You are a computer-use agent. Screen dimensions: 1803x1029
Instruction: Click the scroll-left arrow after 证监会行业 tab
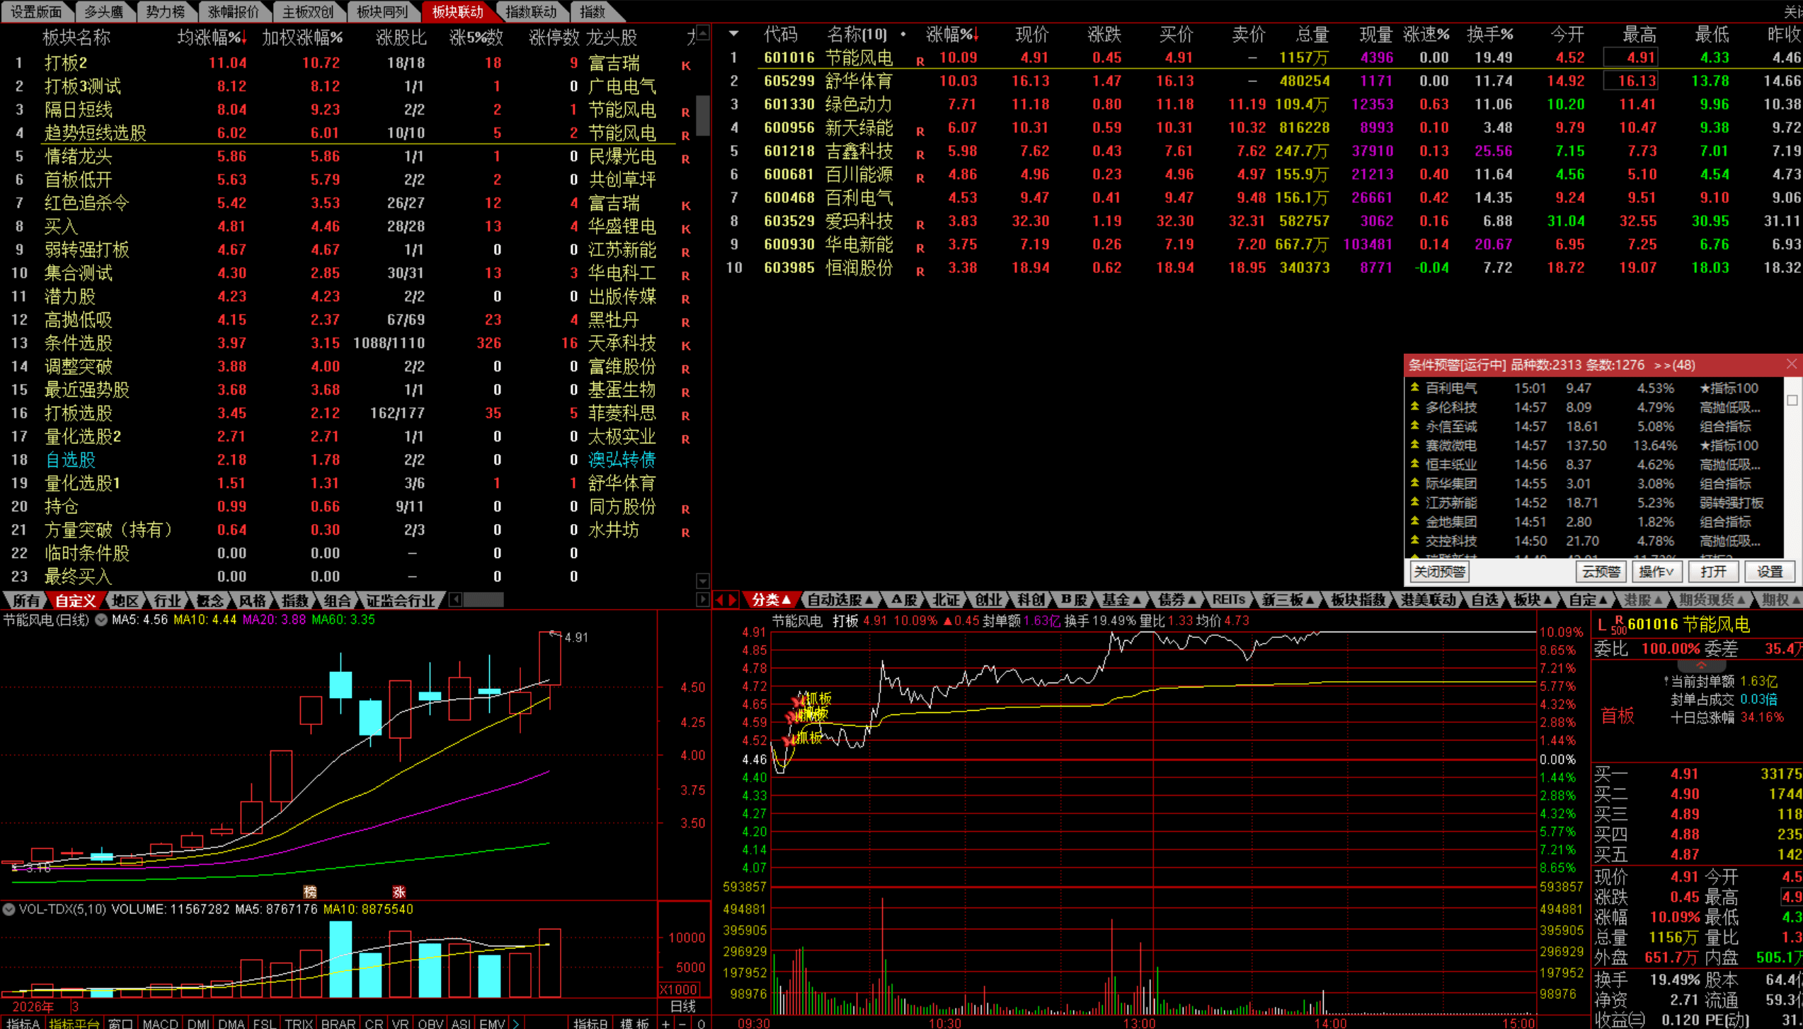tap(455, 600)
